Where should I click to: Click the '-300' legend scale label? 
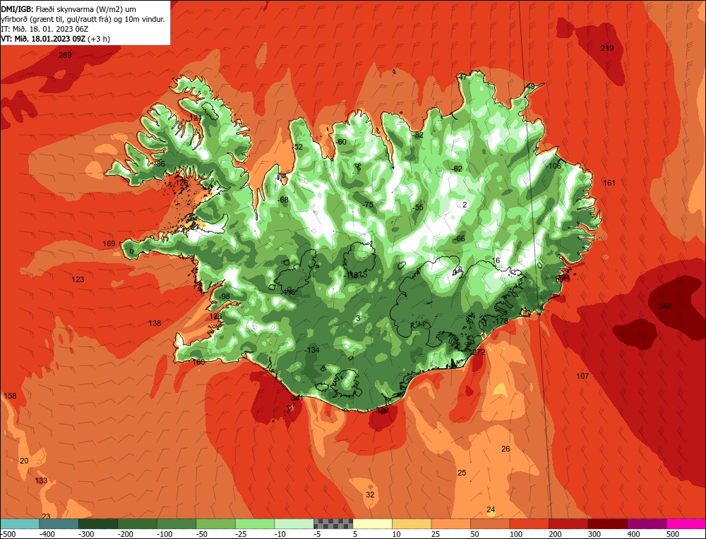[86, 534]
